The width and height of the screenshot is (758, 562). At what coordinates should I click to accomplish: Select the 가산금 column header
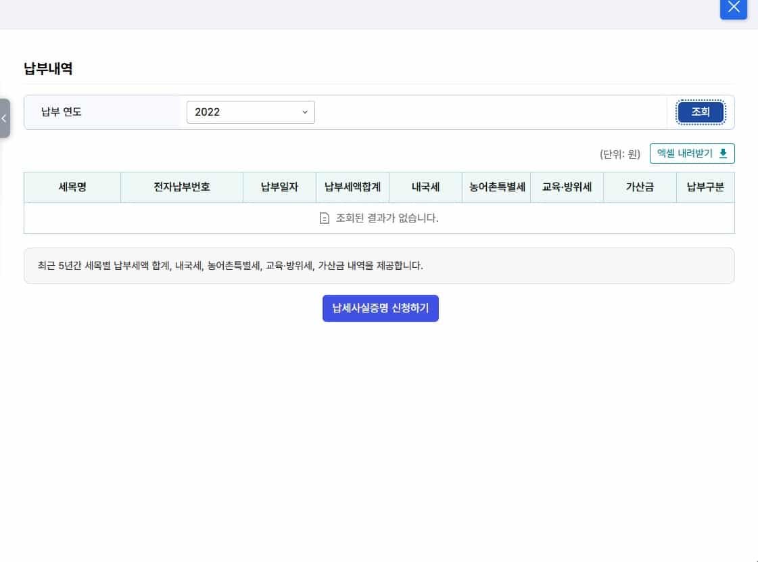[639, 187]
